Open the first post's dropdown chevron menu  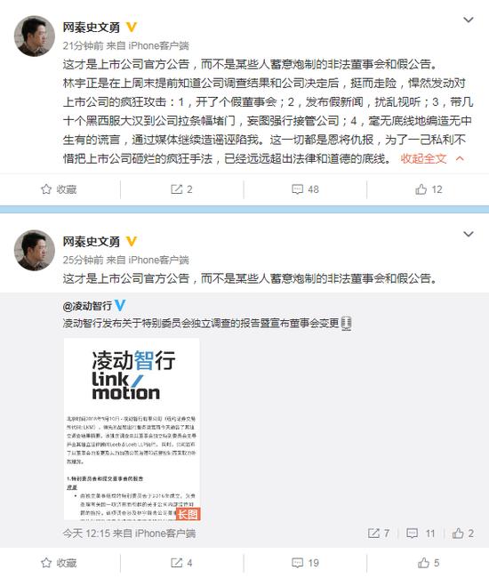tap(468, 20)
